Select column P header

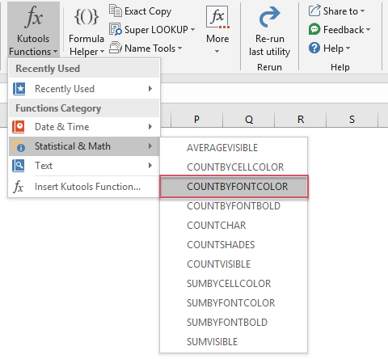pos(196,119)
